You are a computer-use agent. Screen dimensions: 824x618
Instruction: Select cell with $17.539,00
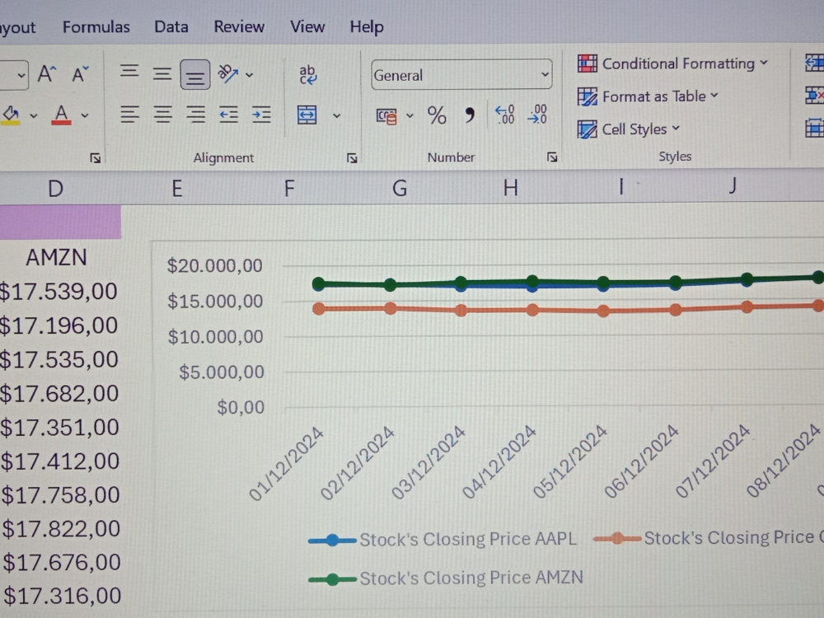(x=59, y=291)
